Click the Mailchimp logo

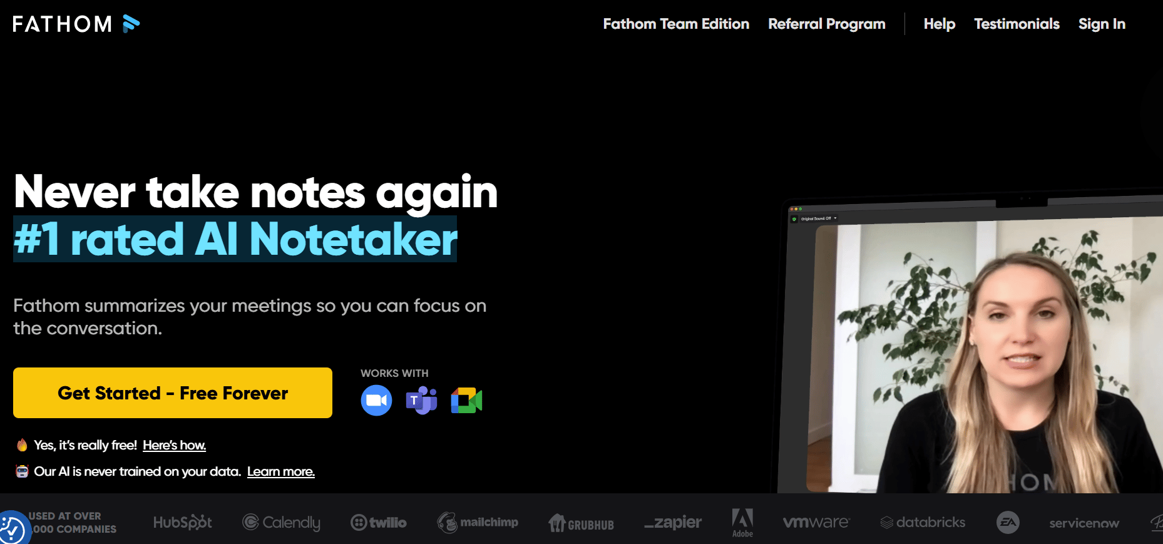pos(478,522)
